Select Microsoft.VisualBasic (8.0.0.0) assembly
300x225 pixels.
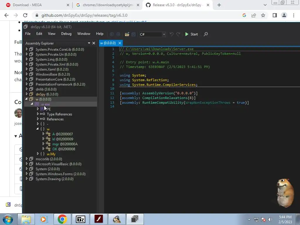coord(59,164)
